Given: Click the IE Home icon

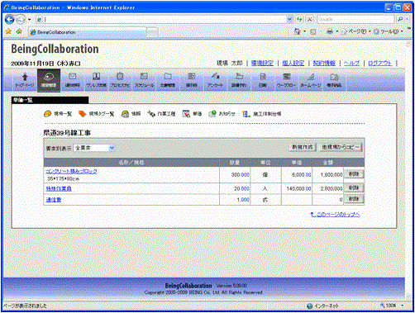Looking at the screenshot, I should pos(298,31).
